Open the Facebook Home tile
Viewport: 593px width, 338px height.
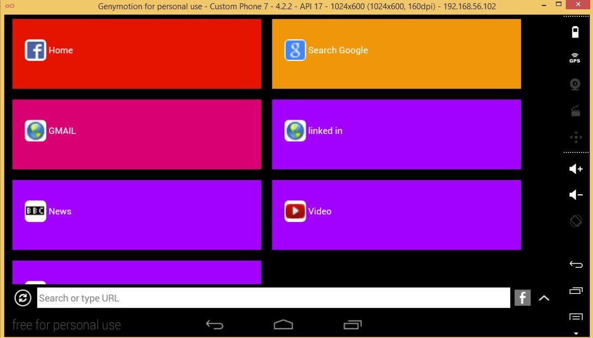click(x=136, y=54)
